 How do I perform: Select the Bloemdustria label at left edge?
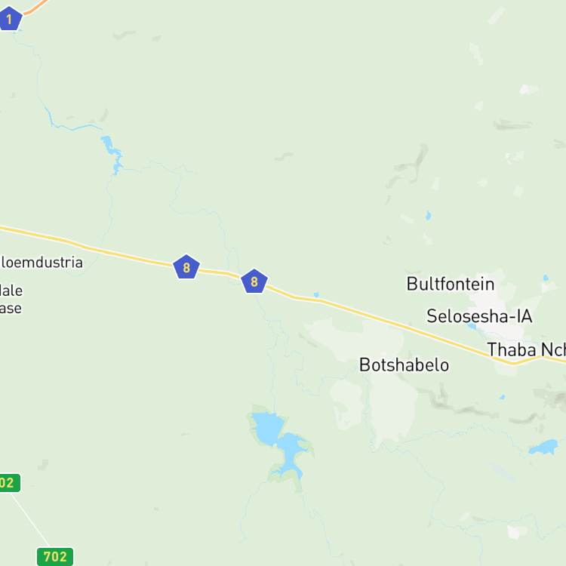point(42,263)
